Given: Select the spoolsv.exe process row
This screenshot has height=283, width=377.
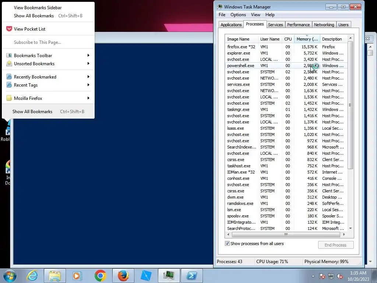Looking at the screenshot, I should (286, 216).
